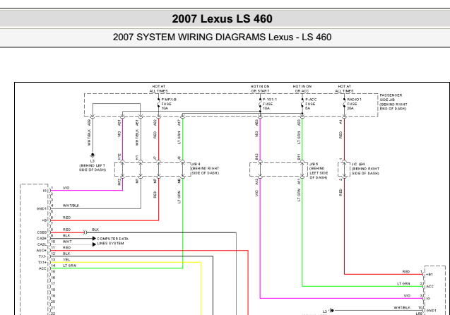Click the J/B 5 junction block label

pyautogui.click(x=319, y=171)
